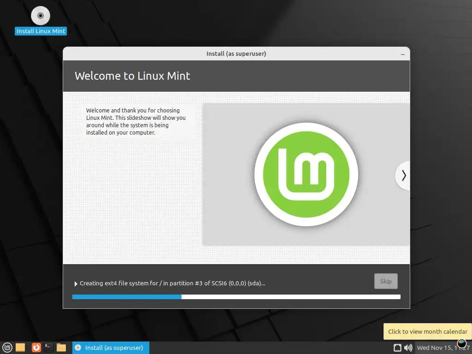The height and width of the screenshot is (354, 472).
Task: Expand installation details disclosure triangle
Action: click(x=76, y=283)
